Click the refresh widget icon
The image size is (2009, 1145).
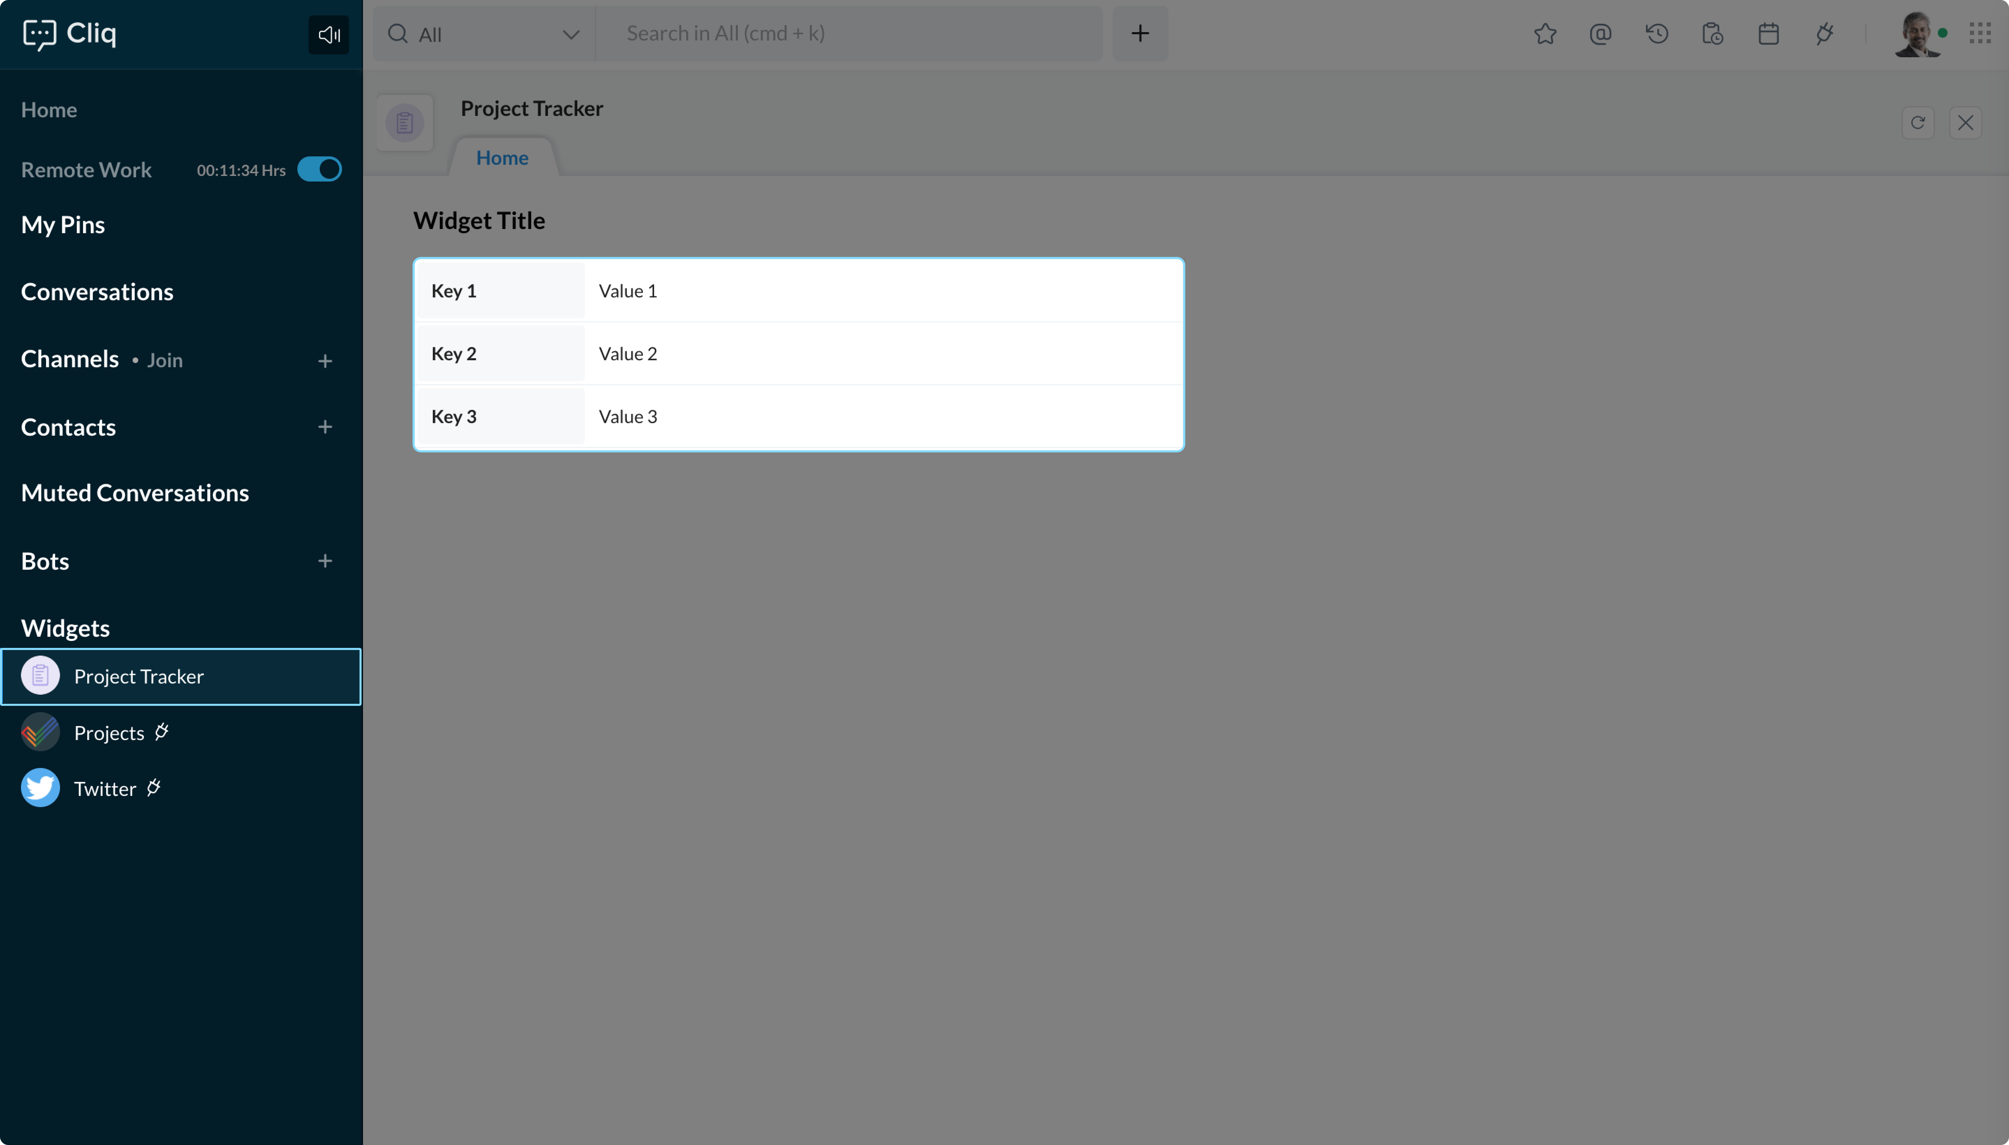[1918, 123]
